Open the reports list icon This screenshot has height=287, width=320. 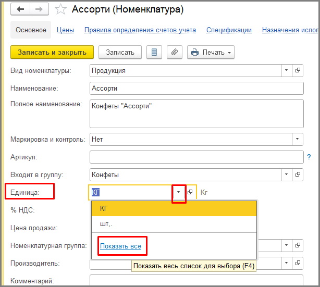[x=154, y=52]
